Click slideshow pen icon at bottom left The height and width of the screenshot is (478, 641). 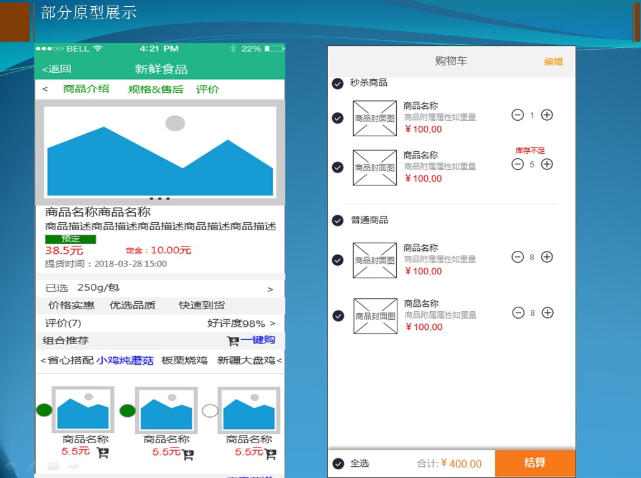[x=32, y=466]
